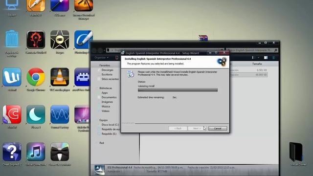Click the disabled Back button in wizard
This screenshot has width=313, height=176.
click(178, 128)
